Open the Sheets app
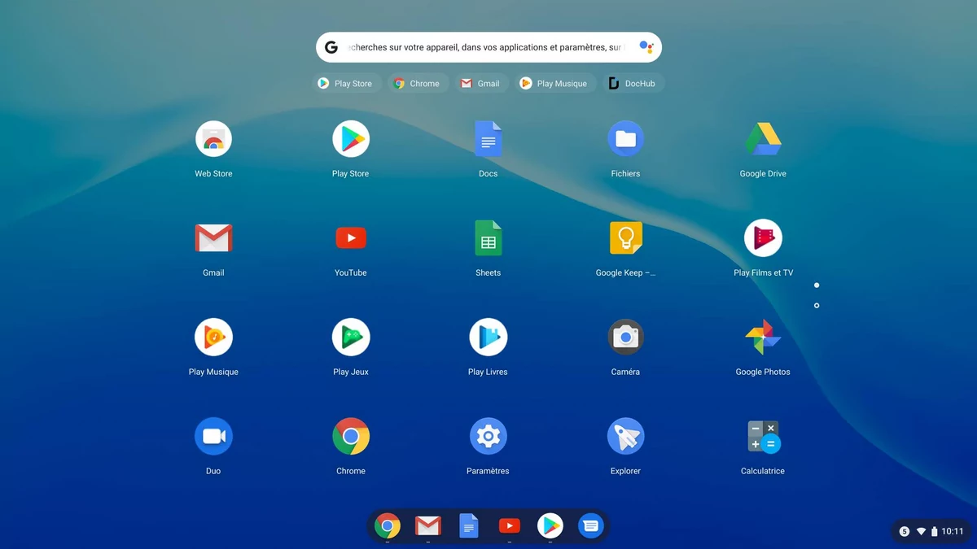This screenshot has height=549, width=977. coord(488,238)
